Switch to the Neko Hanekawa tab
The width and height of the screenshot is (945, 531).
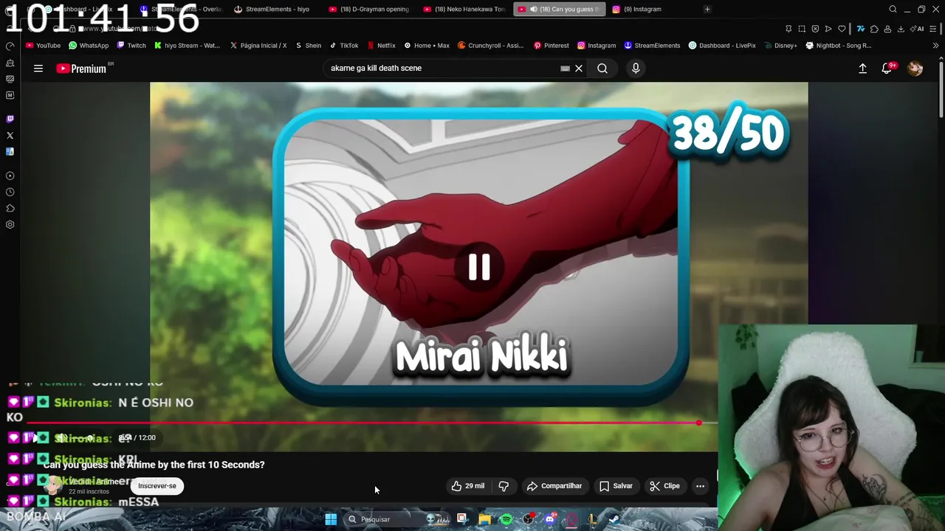tap(465, 9)
